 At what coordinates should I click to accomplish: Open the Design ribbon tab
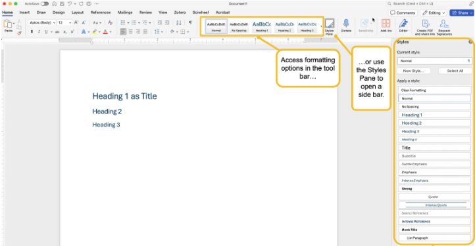click(x=59, y=12)
